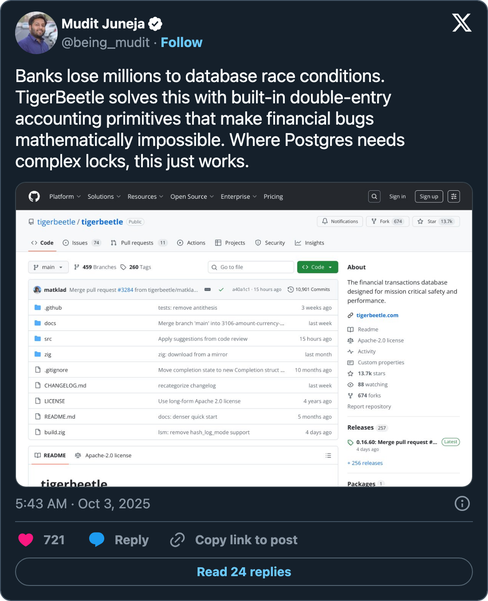Click the GitHub octocat logo

coord(34,196)
